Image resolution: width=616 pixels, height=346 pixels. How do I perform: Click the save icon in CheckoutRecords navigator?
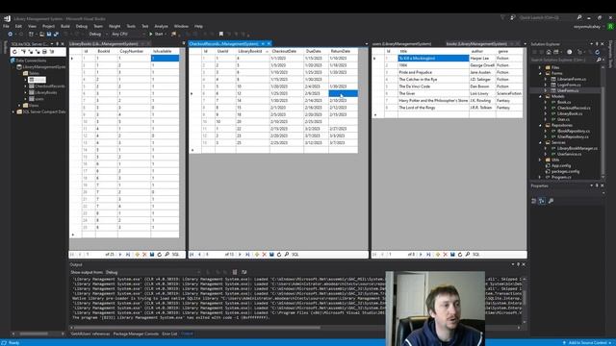click(271, 255)
